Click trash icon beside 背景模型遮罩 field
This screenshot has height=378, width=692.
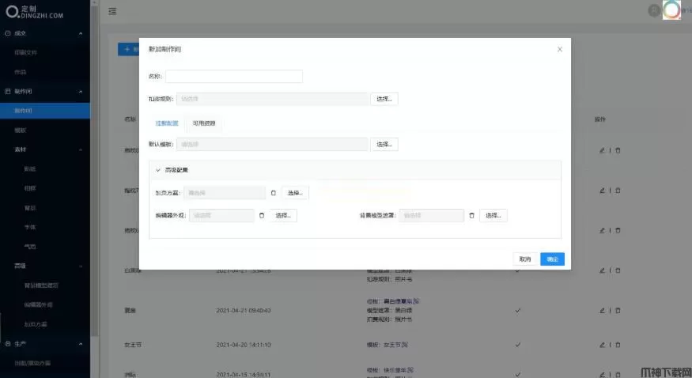click(x=472, y=215)
